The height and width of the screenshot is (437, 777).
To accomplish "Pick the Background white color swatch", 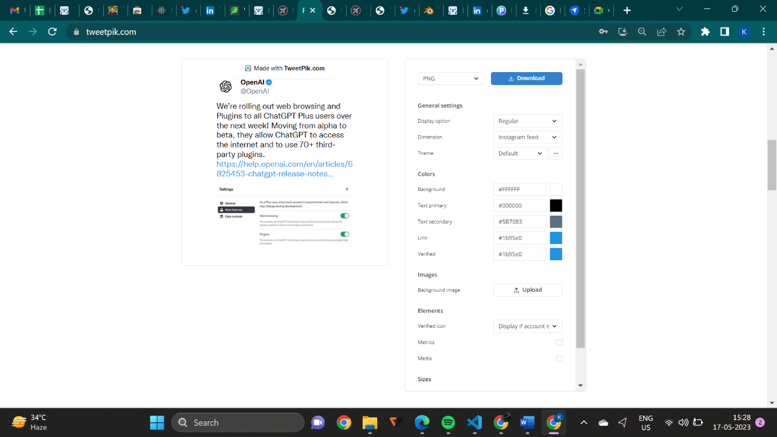I will (x=556, y=190).
